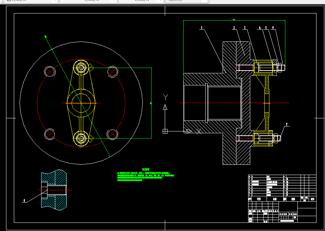Select the upper-left red-crossed bolt hole
The width and height of the screenshot is (325, 231).
click(x=50, y=72)
